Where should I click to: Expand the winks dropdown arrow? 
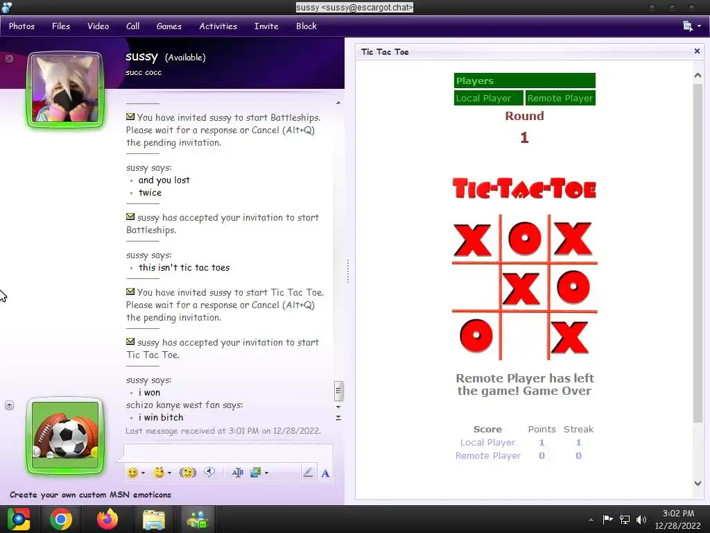click(x=169, y=473)
